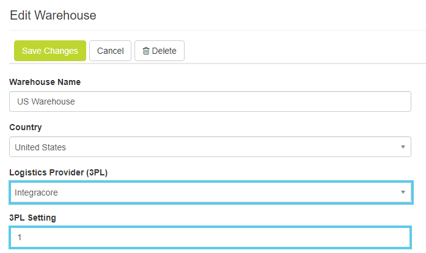Focus the Warehouse Name text field
The width and height of the screenshot is (426, 253).
(x=210, y=101)
